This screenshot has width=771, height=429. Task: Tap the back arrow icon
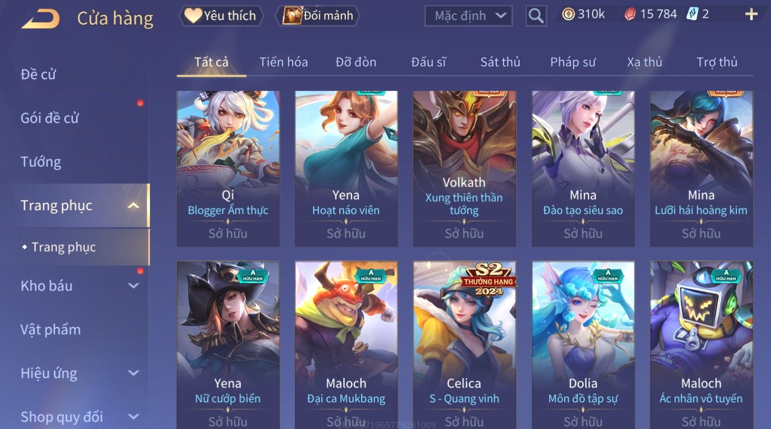(40, 19)
